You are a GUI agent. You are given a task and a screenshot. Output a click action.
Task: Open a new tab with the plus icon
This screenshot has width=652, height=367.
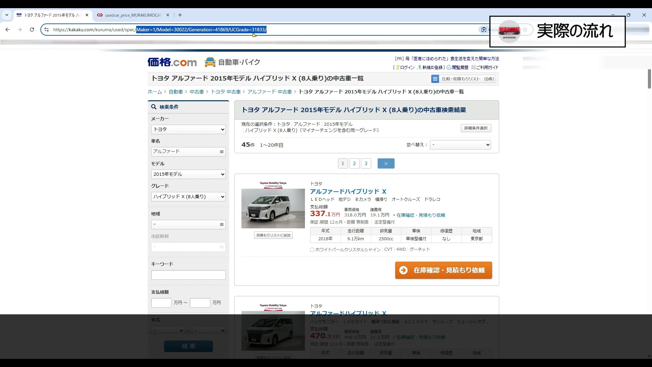tap(180, 15)
